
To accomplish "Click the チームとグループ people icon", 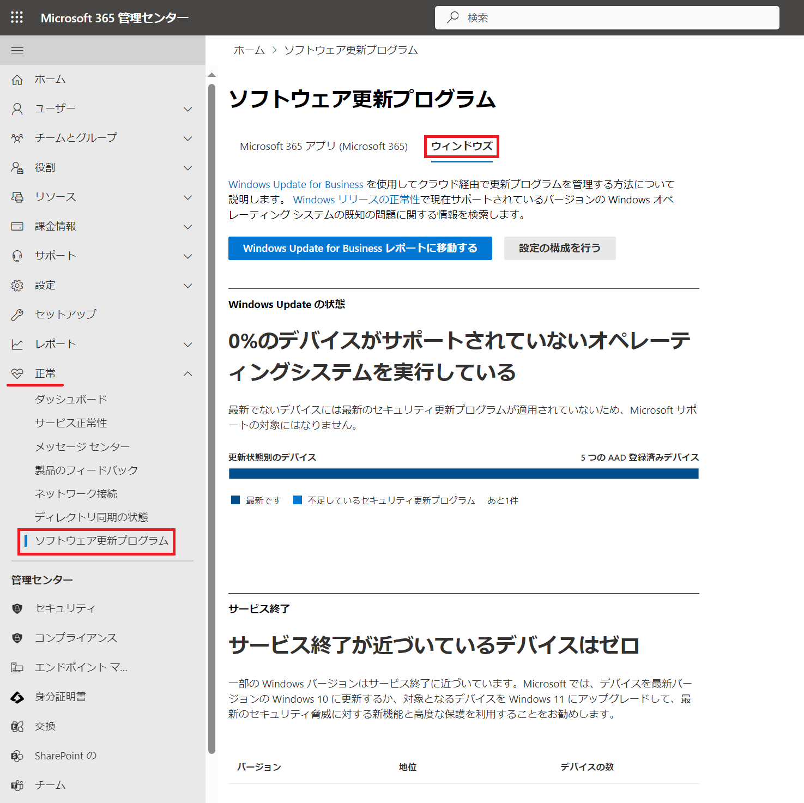I will (17, 138).
